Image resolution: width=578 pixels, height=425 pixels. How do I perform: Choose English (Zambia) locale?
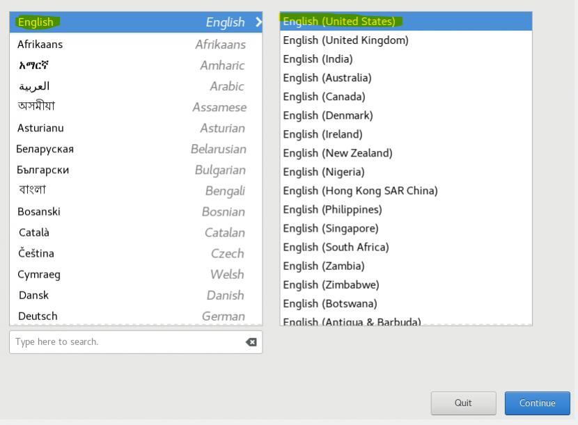[x=406, y=266]
